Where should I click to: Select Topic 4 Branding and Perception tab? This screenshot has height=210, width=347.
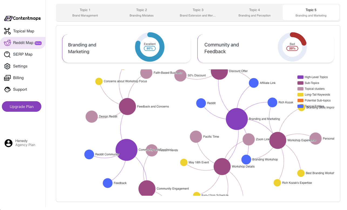(x=254, y=13)
